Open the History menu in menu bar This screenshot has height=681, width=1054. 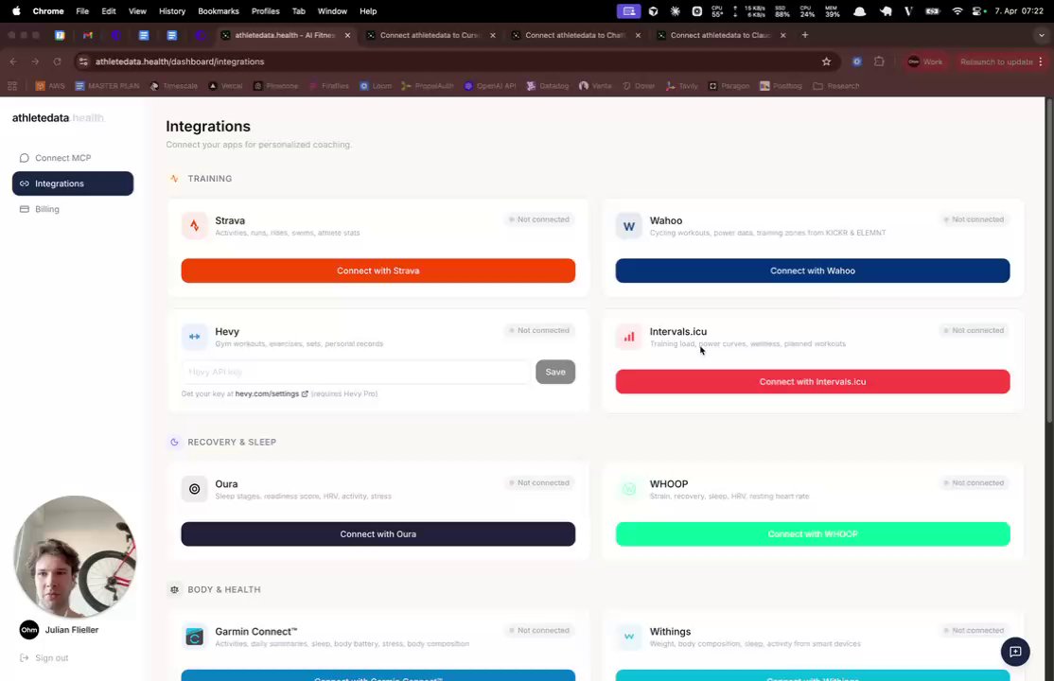coord(172,11)
